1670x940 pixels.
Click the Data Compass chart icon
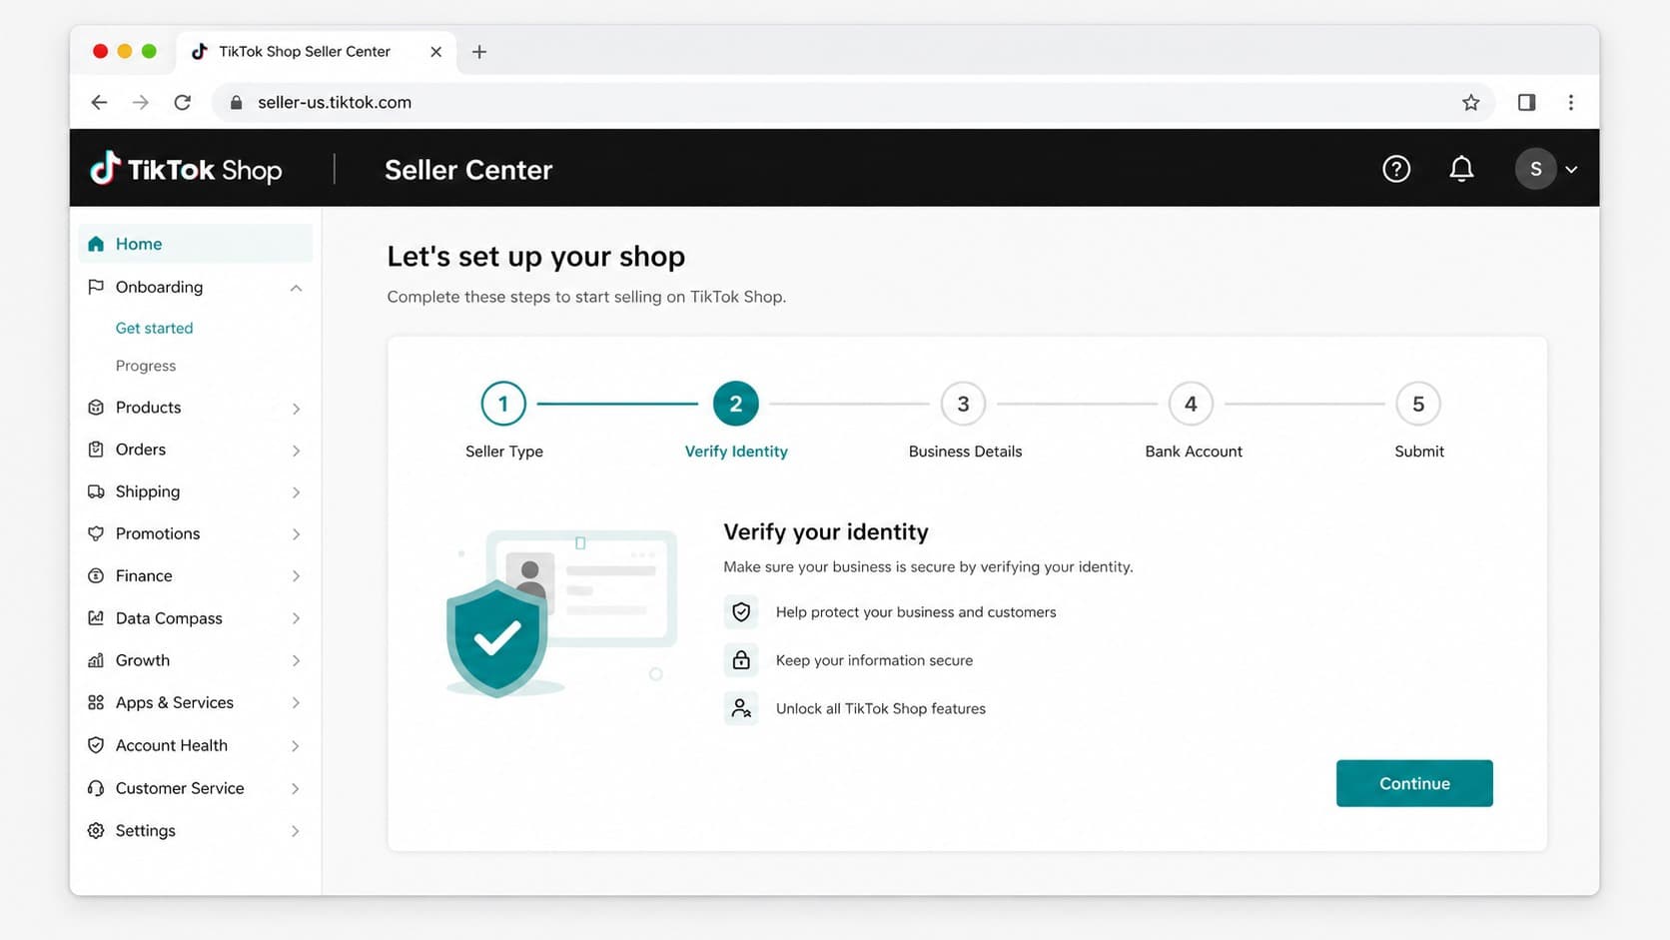[x=96, y=618]
